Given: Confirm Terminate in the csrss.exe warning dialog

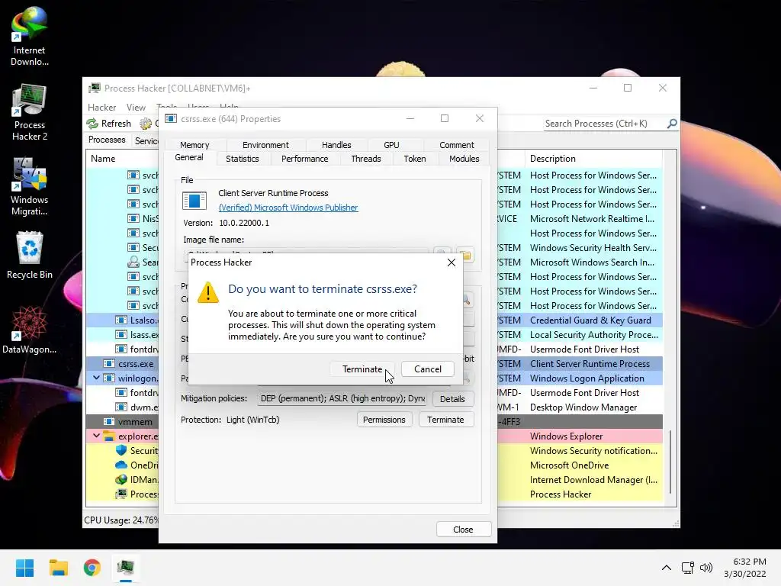Looking at the screenshot, I should pyautogui.click(x=362, y=369).
